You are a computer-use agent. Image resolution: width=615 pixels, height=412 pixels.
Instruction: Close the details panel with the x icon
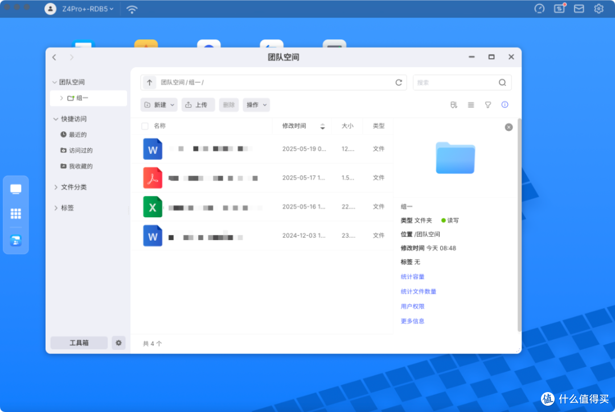point(509,127)
